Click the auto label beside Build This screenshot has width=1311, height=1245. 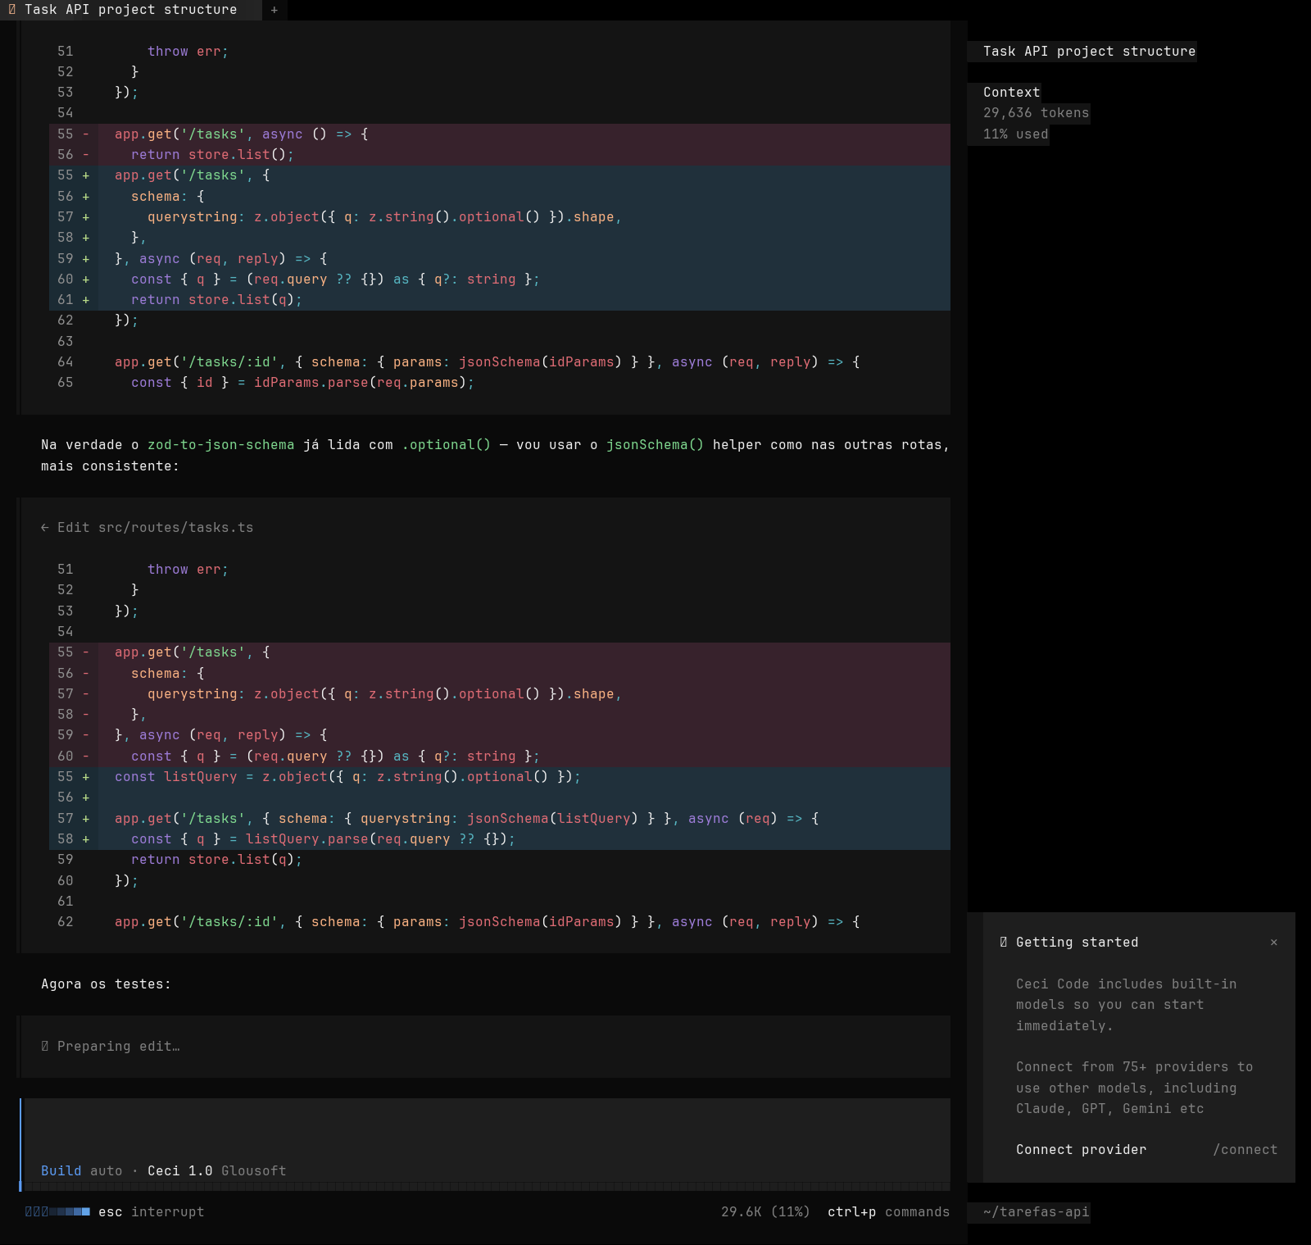[x=106, y=1171]
